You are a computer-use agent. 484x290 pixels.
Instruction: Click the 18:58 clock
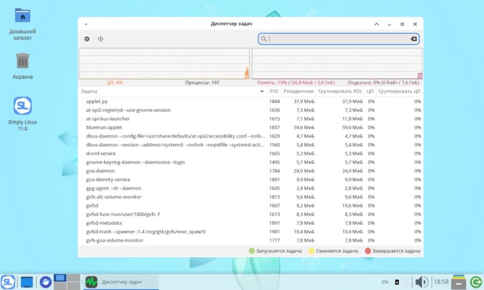(441, 282)
